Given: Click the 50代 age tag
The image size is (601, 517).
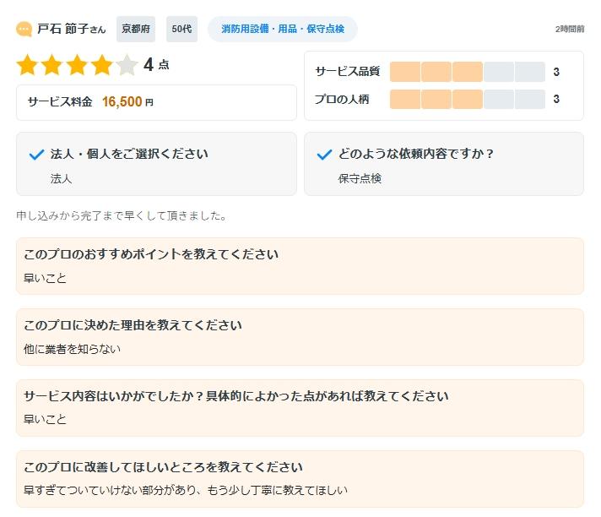Looking at the screenshot, I should [181, 29].
